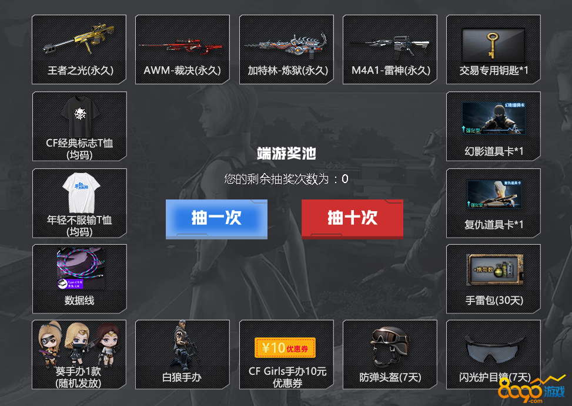Viewport: 572px width, 406px height.
Task: Click the 幻影道具卡*1 card image
Action: click(493, 118)
